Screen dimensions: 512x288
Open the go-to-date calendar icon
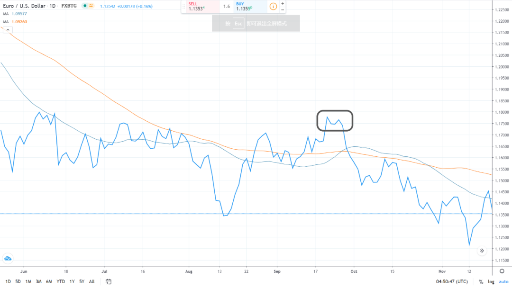109,281
